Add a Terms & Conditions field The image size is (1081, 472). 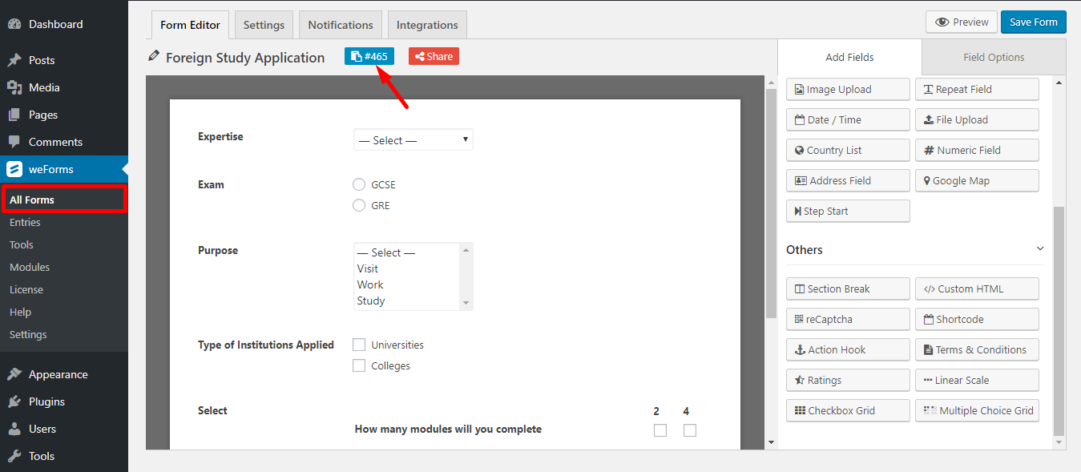(976, 349)
